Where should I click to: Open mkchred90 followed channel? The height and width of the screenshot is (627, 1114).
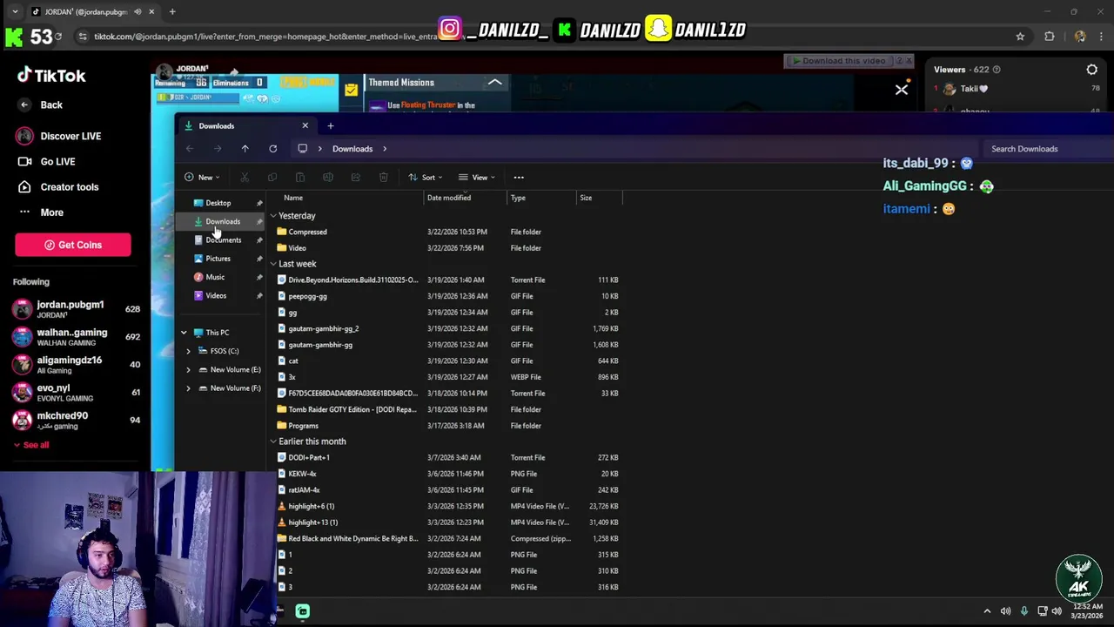pyautogui.click(x=77, y=420)
